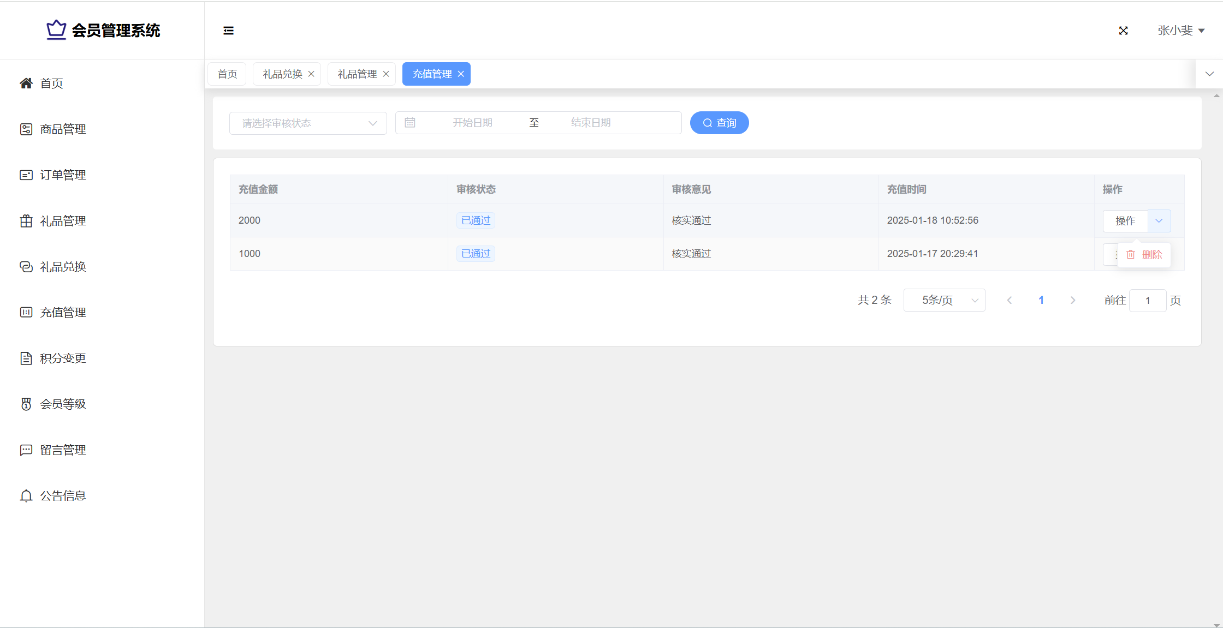Click the 操作 button in the first row
The image size is (1223, 628).
(x=1125, y=221)
